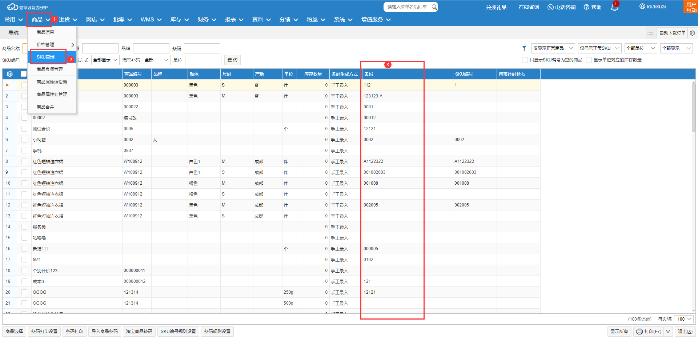Click the 导入商品条码 button
Image resolution: width=698 pixels, height=341 pixels.
point(104,331)
